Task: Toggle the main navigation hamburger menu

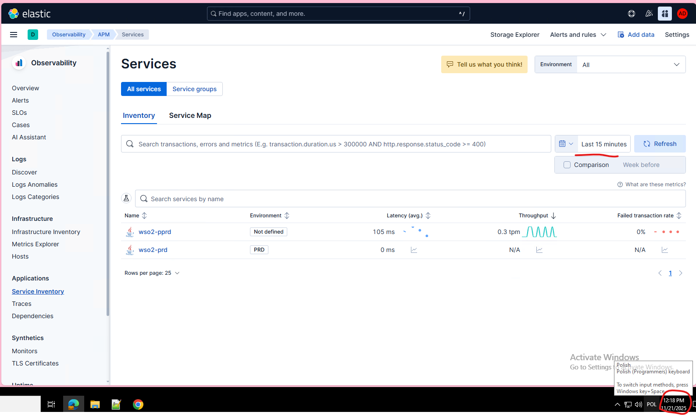Action: click(x=14, y=35)
